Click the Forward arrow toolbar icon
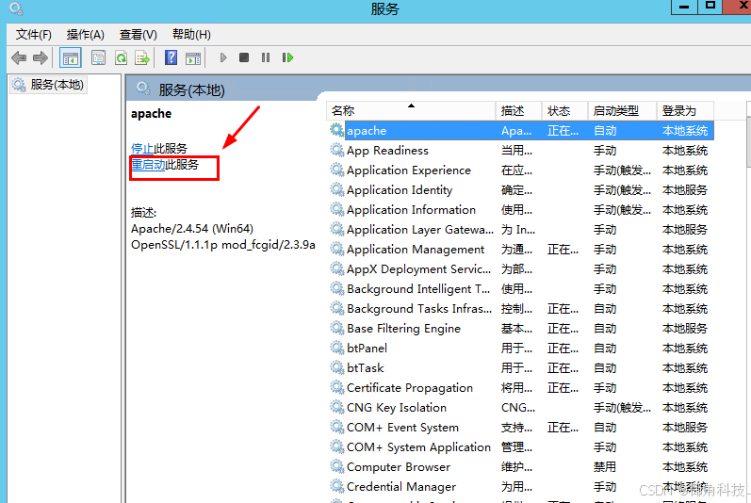This screenshot has width=751, height=503. [x=41, y=58]
